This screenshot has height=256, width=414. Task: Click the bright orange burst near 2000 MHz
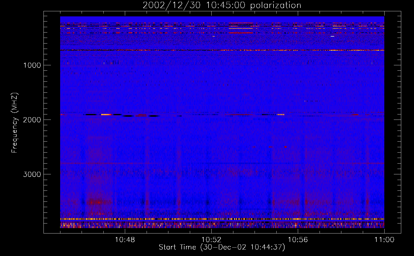[x=106, y=114]
